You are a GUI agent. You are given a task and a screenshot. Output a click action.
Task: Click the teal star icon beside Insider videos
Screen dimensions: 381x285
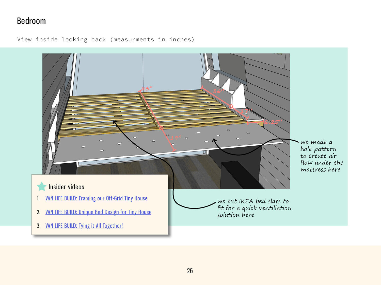click(41, 186)
